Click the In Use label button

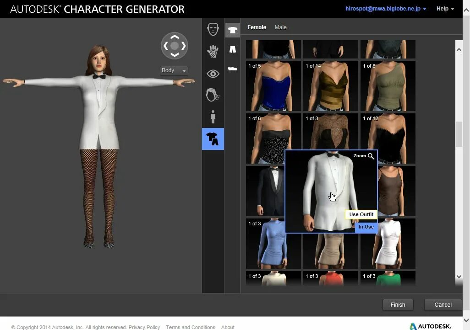(366, 227)
